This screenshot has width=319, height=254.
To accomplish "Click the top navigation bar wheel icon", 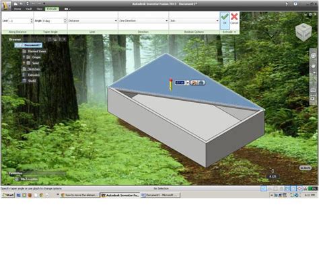I will (x=313, y=56).
